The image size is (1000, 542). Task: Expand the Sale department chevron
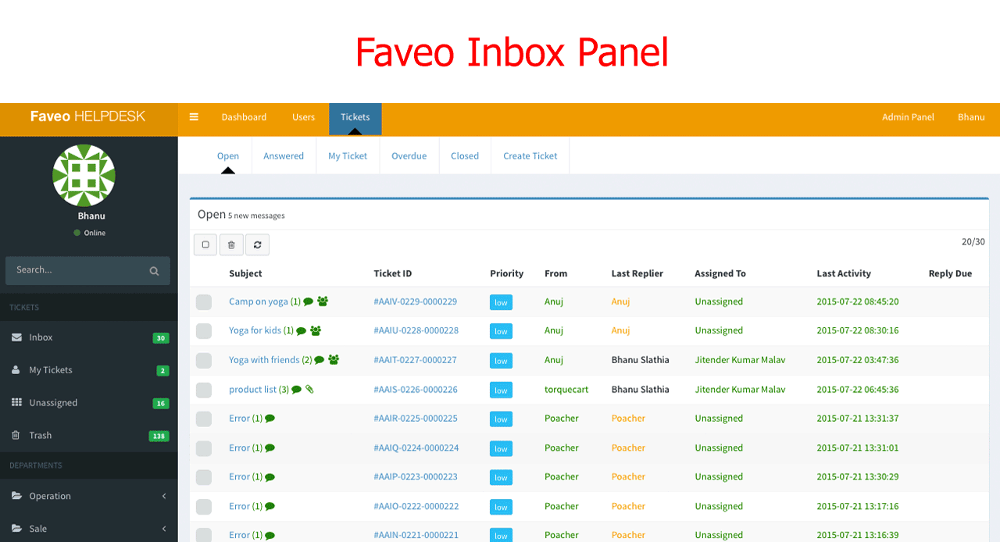164,529
